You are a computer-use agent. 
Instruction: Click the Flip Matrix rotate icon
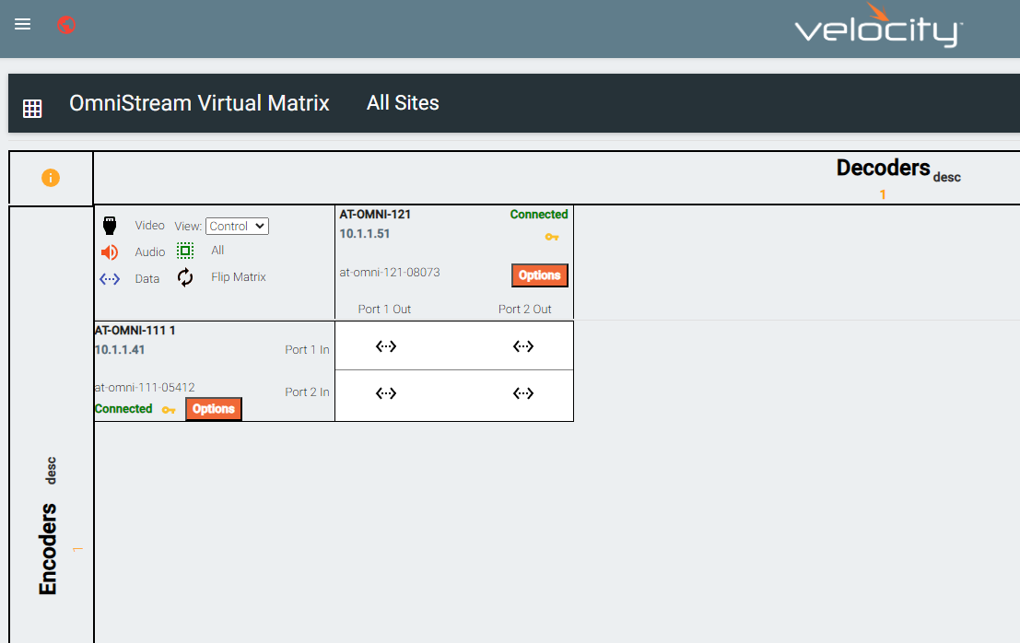185,277
